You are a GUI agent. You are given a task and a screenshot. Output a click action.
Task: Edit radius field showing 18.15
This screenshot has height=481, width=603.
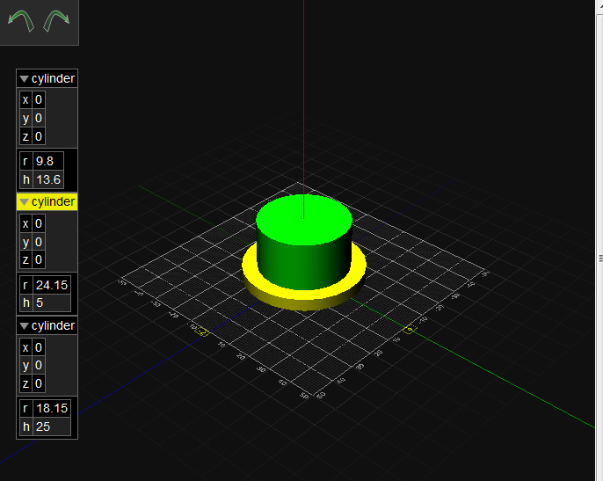click(52, 408)
